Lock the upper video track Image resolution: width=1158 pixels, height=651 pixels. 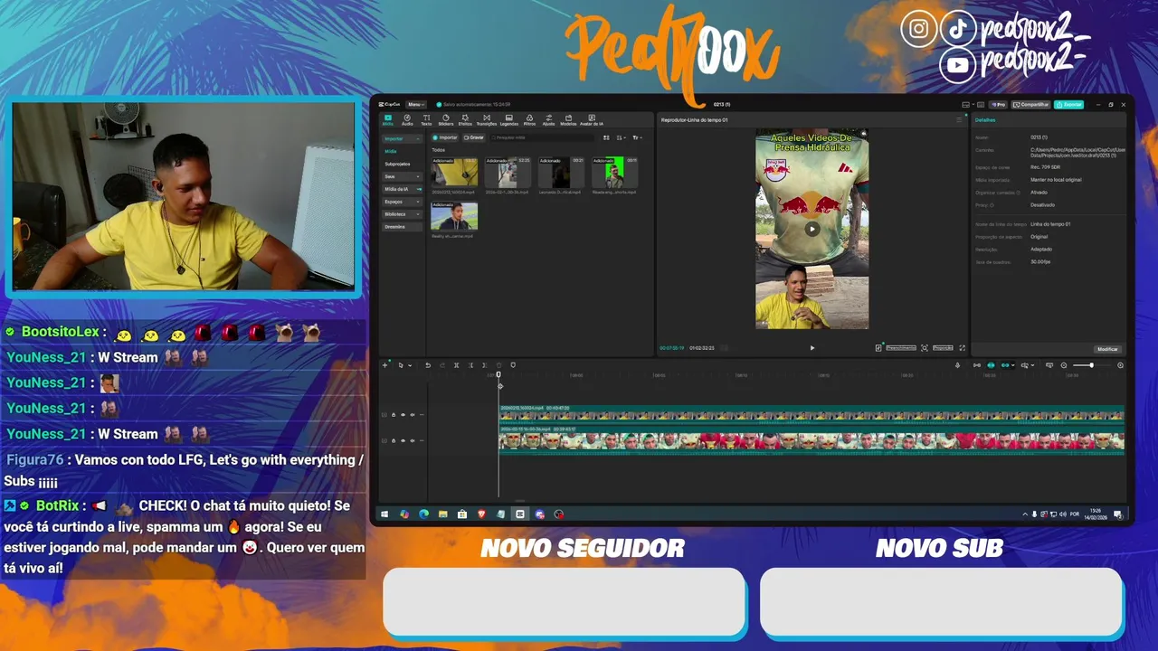[x=394, y=415]
